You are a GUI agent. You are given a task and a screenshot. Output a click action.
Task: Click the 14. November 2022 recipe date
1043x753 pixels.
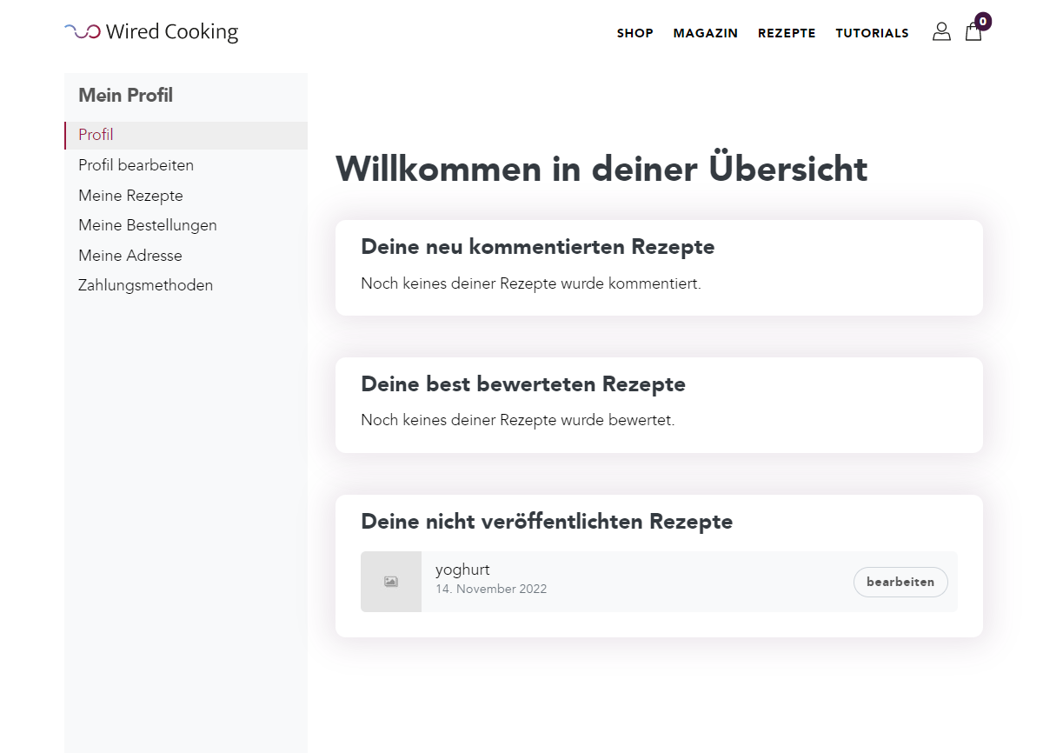coord(491,589)
